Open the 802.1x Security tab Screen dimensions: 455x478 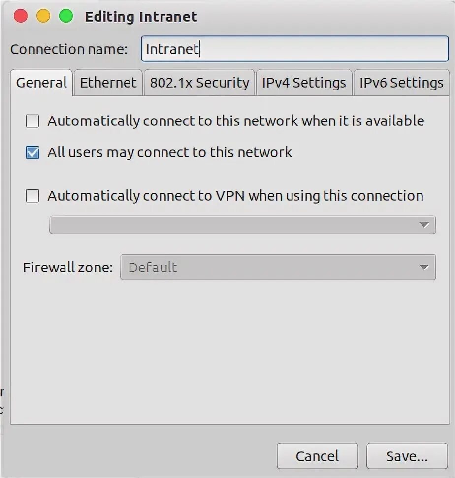coord(199,83)
